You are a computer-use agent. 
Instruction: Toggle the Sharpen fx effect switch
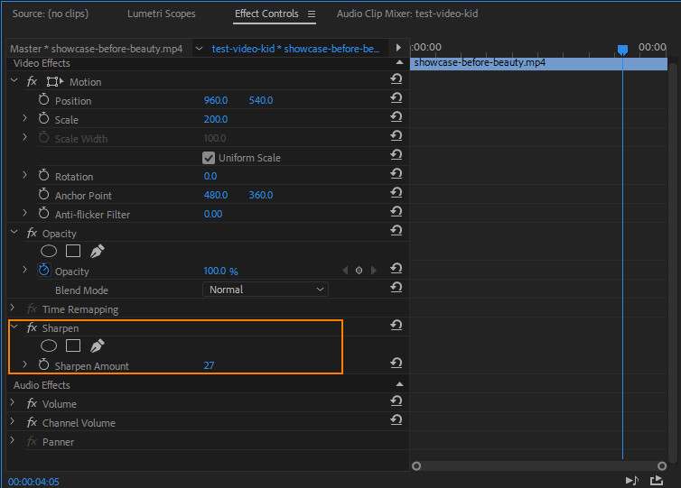pos(33,328)
